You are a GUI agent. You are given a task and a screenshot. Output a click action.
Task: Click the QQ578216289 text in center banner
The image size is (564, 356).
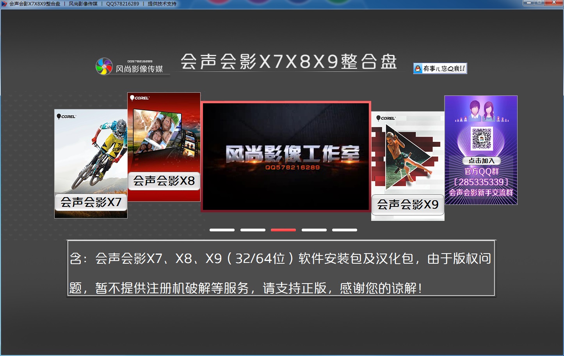[293, 167]
